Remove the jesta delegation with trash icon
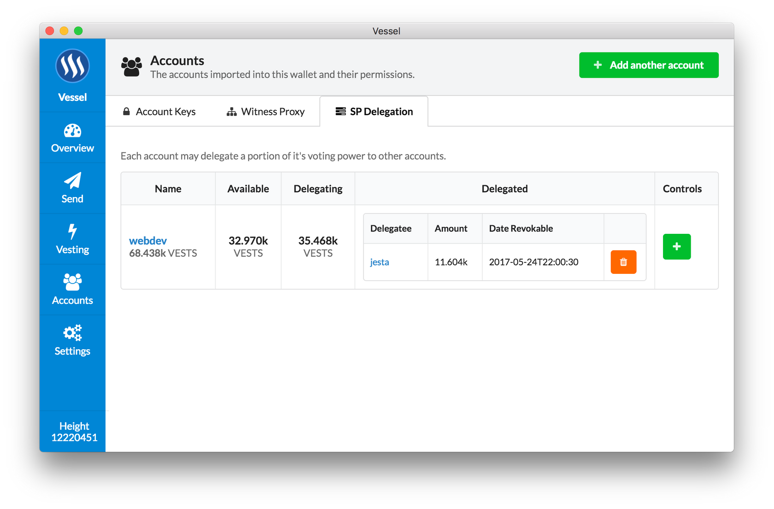Screen dimensions: 774x509 pos(623,262)
